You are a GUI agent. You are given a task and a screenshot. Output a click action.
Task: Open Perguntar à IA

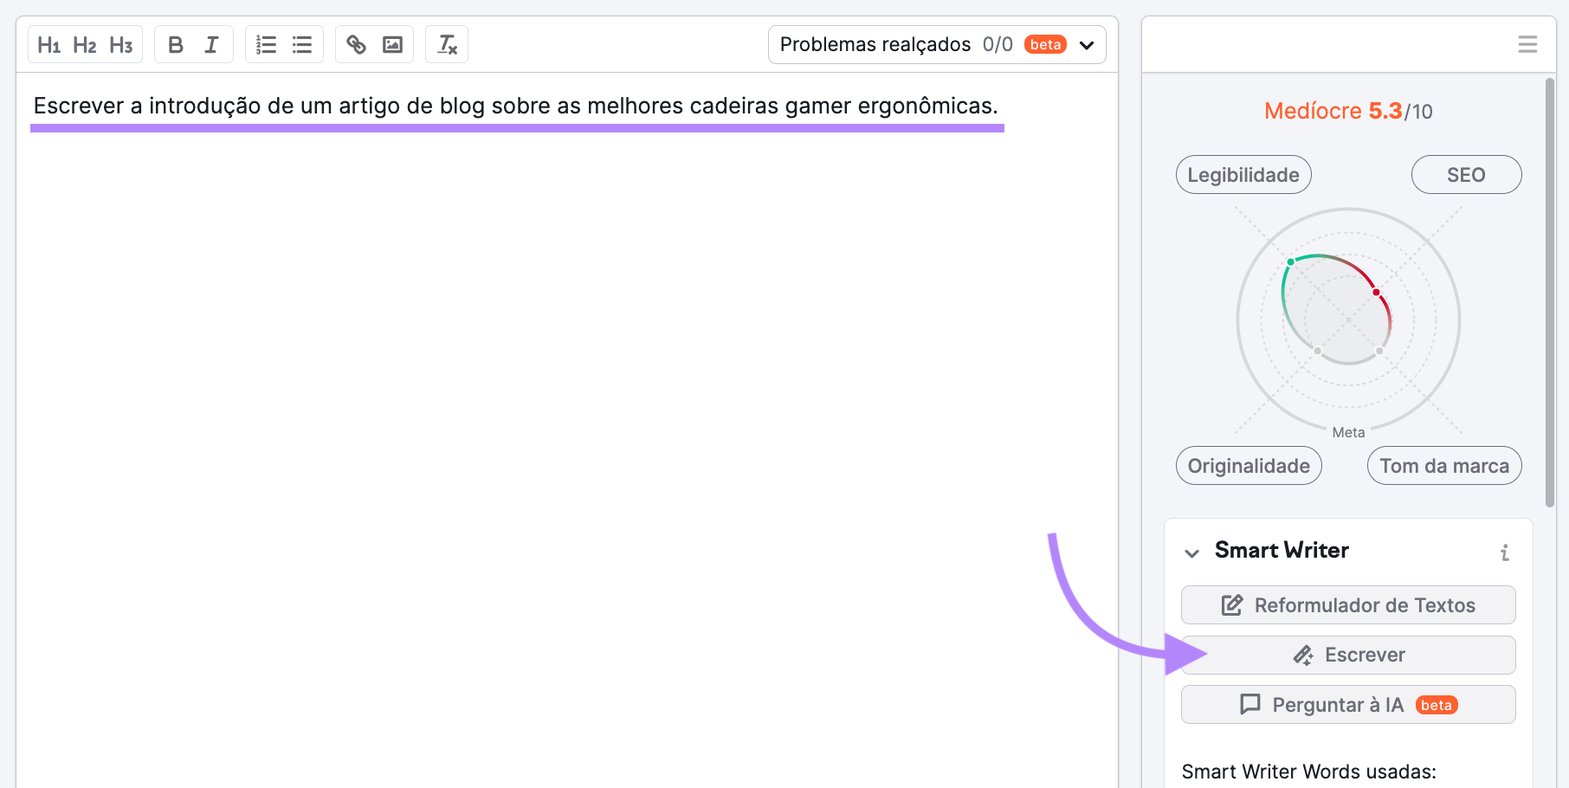pyautogui.click(x=1348, y=705)
